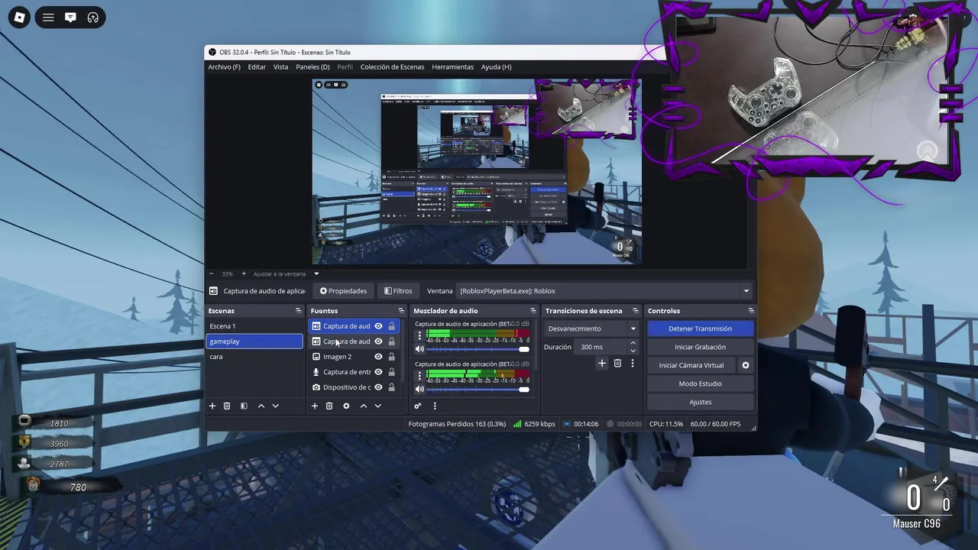The image size is (978, 550).
Task: Add a scene transition with plus icon
Action: coord(601,364)
